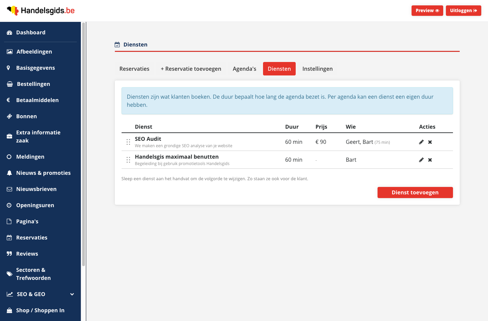Grab the drag handle of SEO Audit row
The image size is (488, 321).
pyautogui.click(x=128, y=142)
